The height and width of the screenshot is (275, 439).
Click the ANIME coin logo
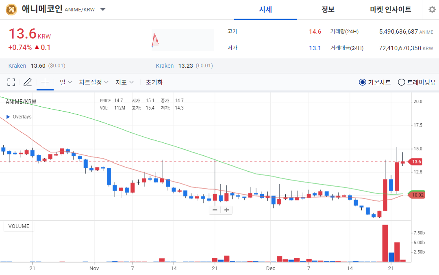coord(11,10)
